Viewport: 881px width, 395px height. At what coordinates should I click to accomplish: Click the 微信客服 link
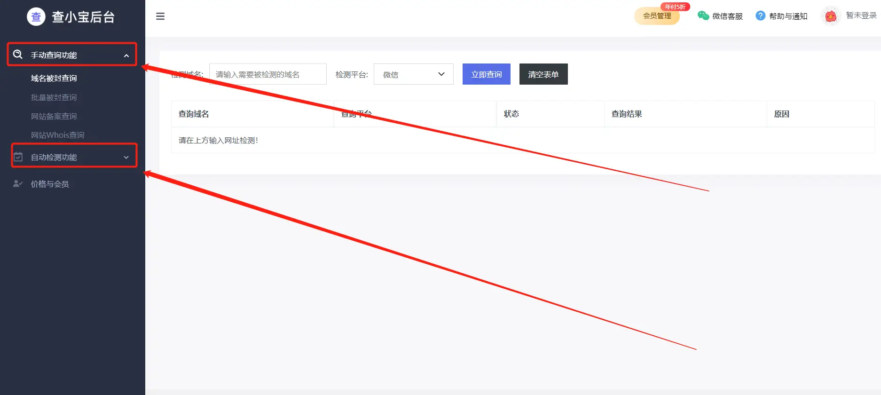727,16
